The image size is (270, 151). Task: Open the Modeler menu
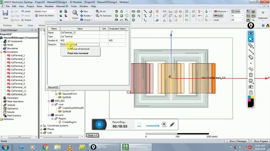[x=49, y=6]
